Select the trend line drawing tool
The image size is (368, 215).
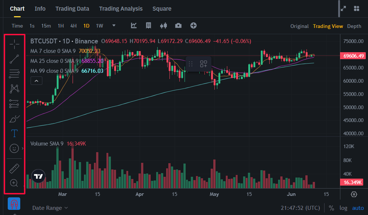click(x=14, y=59)
